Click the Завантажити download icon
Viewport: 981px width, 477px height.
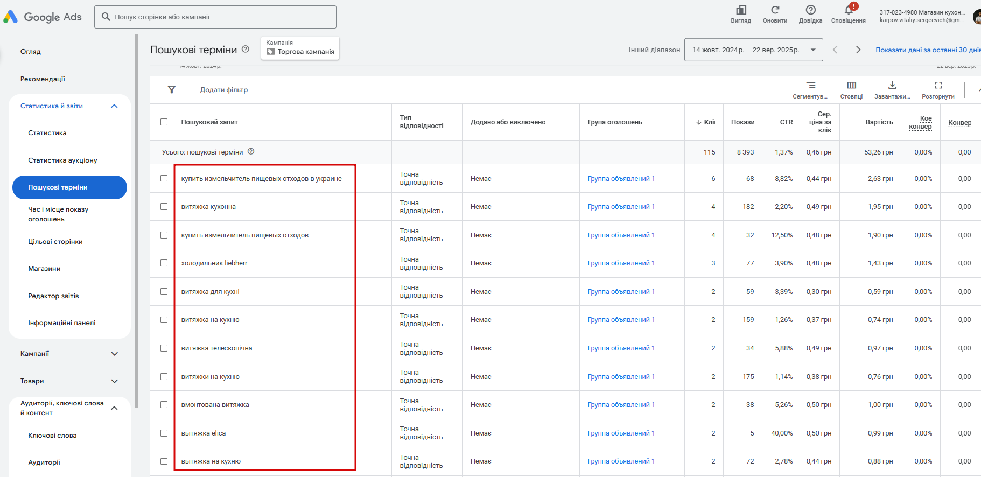[892, 86]
